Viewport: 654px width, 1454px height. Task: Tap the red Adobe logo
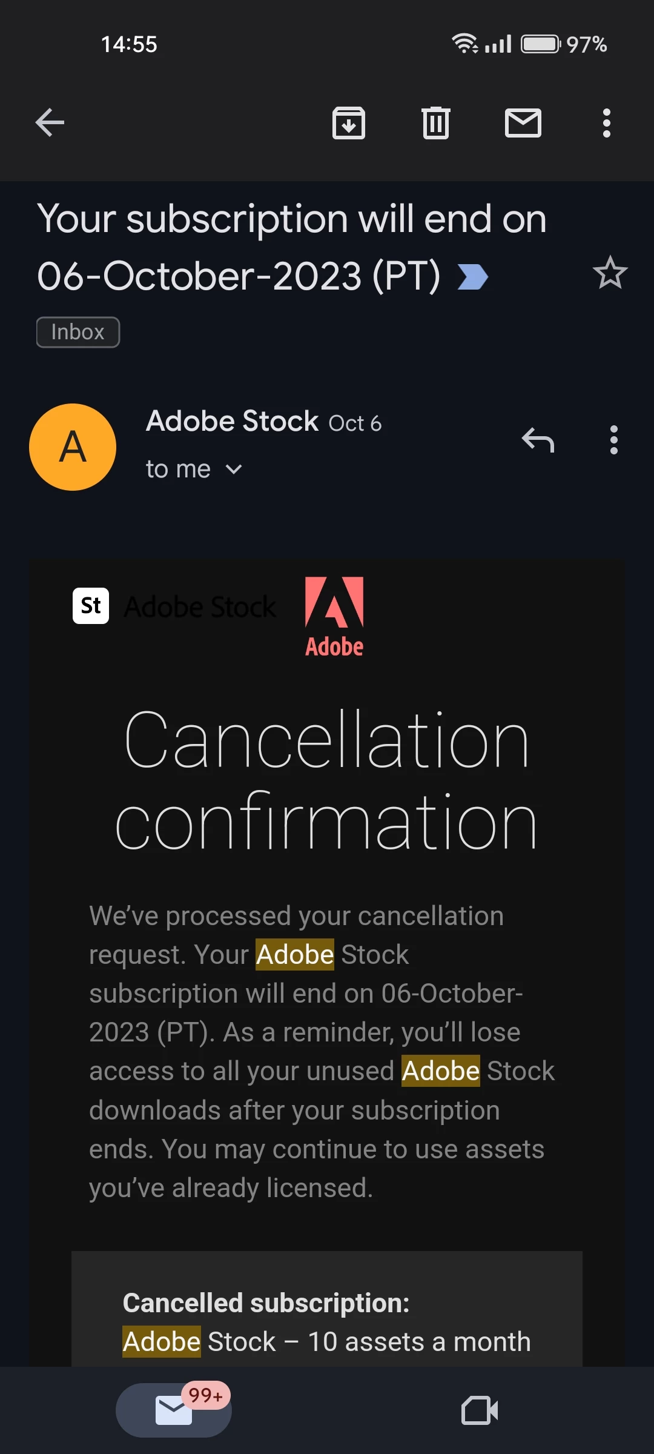(334, 616)
